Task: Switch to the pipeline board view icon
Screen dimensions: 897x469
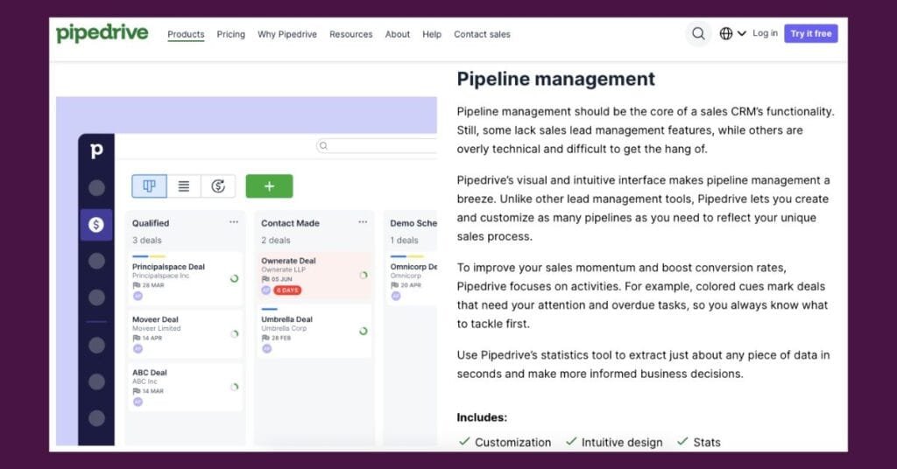Action: click(x=149, y=186)
